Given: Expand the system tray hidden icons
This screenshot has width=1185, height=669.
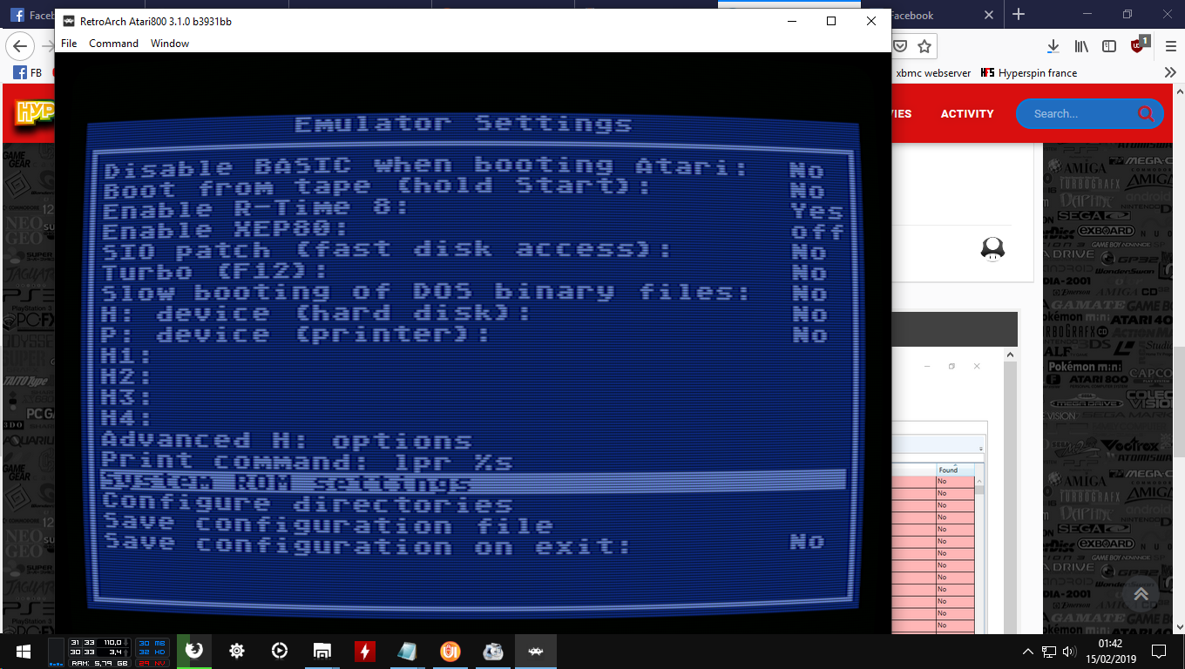Looking at the screenshot, I should pos(1028,652).
